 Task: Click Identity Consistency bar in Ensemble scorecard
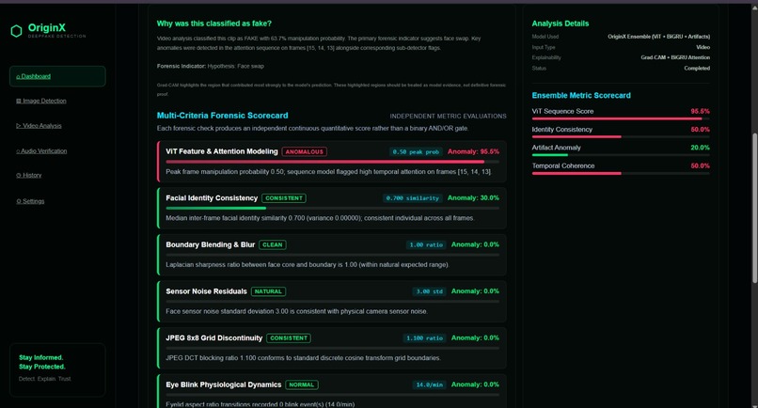point(621,137)
